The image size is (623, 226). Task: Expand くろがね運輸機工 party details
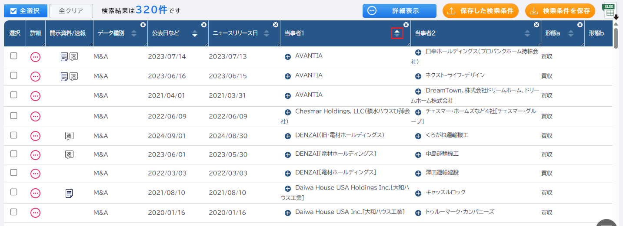tap(418, 136)
